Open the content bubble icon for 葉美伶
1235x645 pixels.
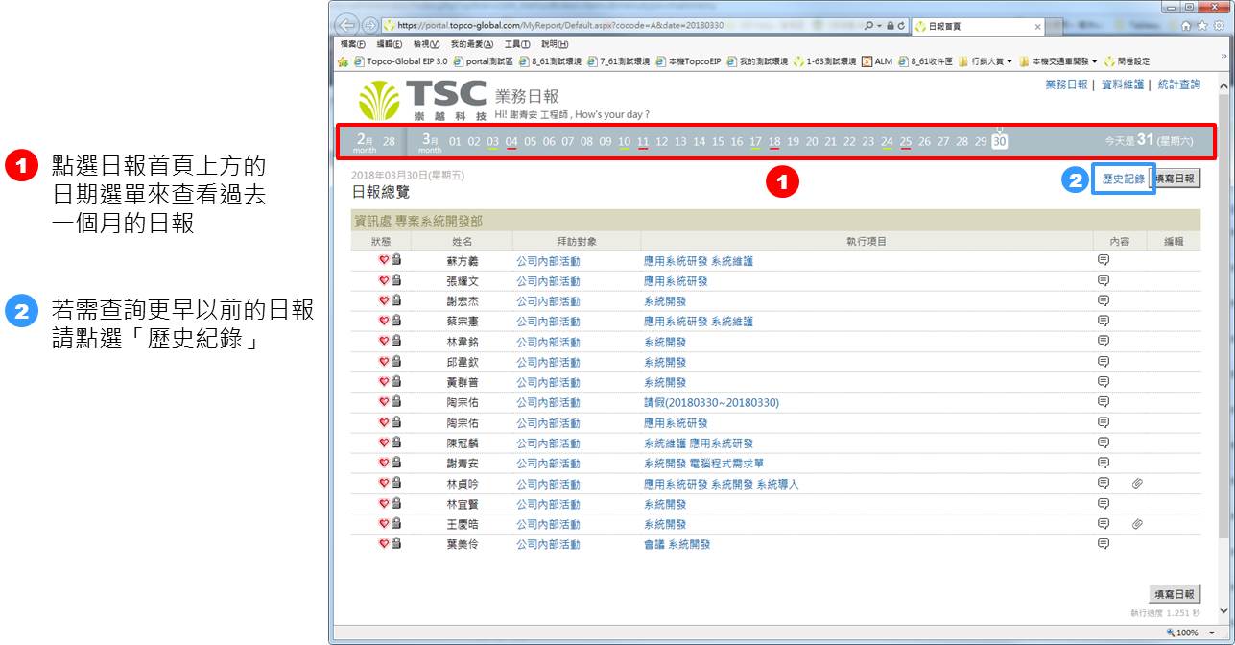tap(1103, 544)
